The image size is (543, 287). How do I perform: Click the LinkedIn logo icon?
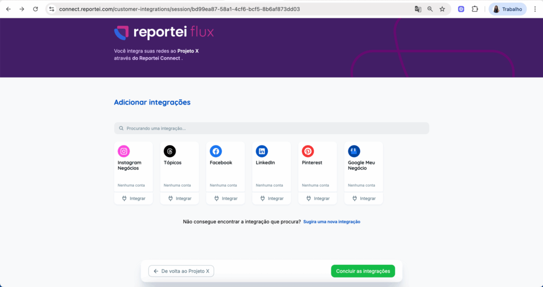pos(262,151)
